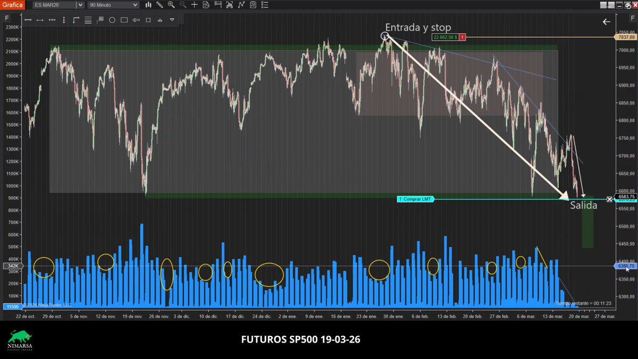Image resolution: width=638 pixels, height=359 pixels.
Task: Toggle the F button on the right axis
Action: coord(633,18)
